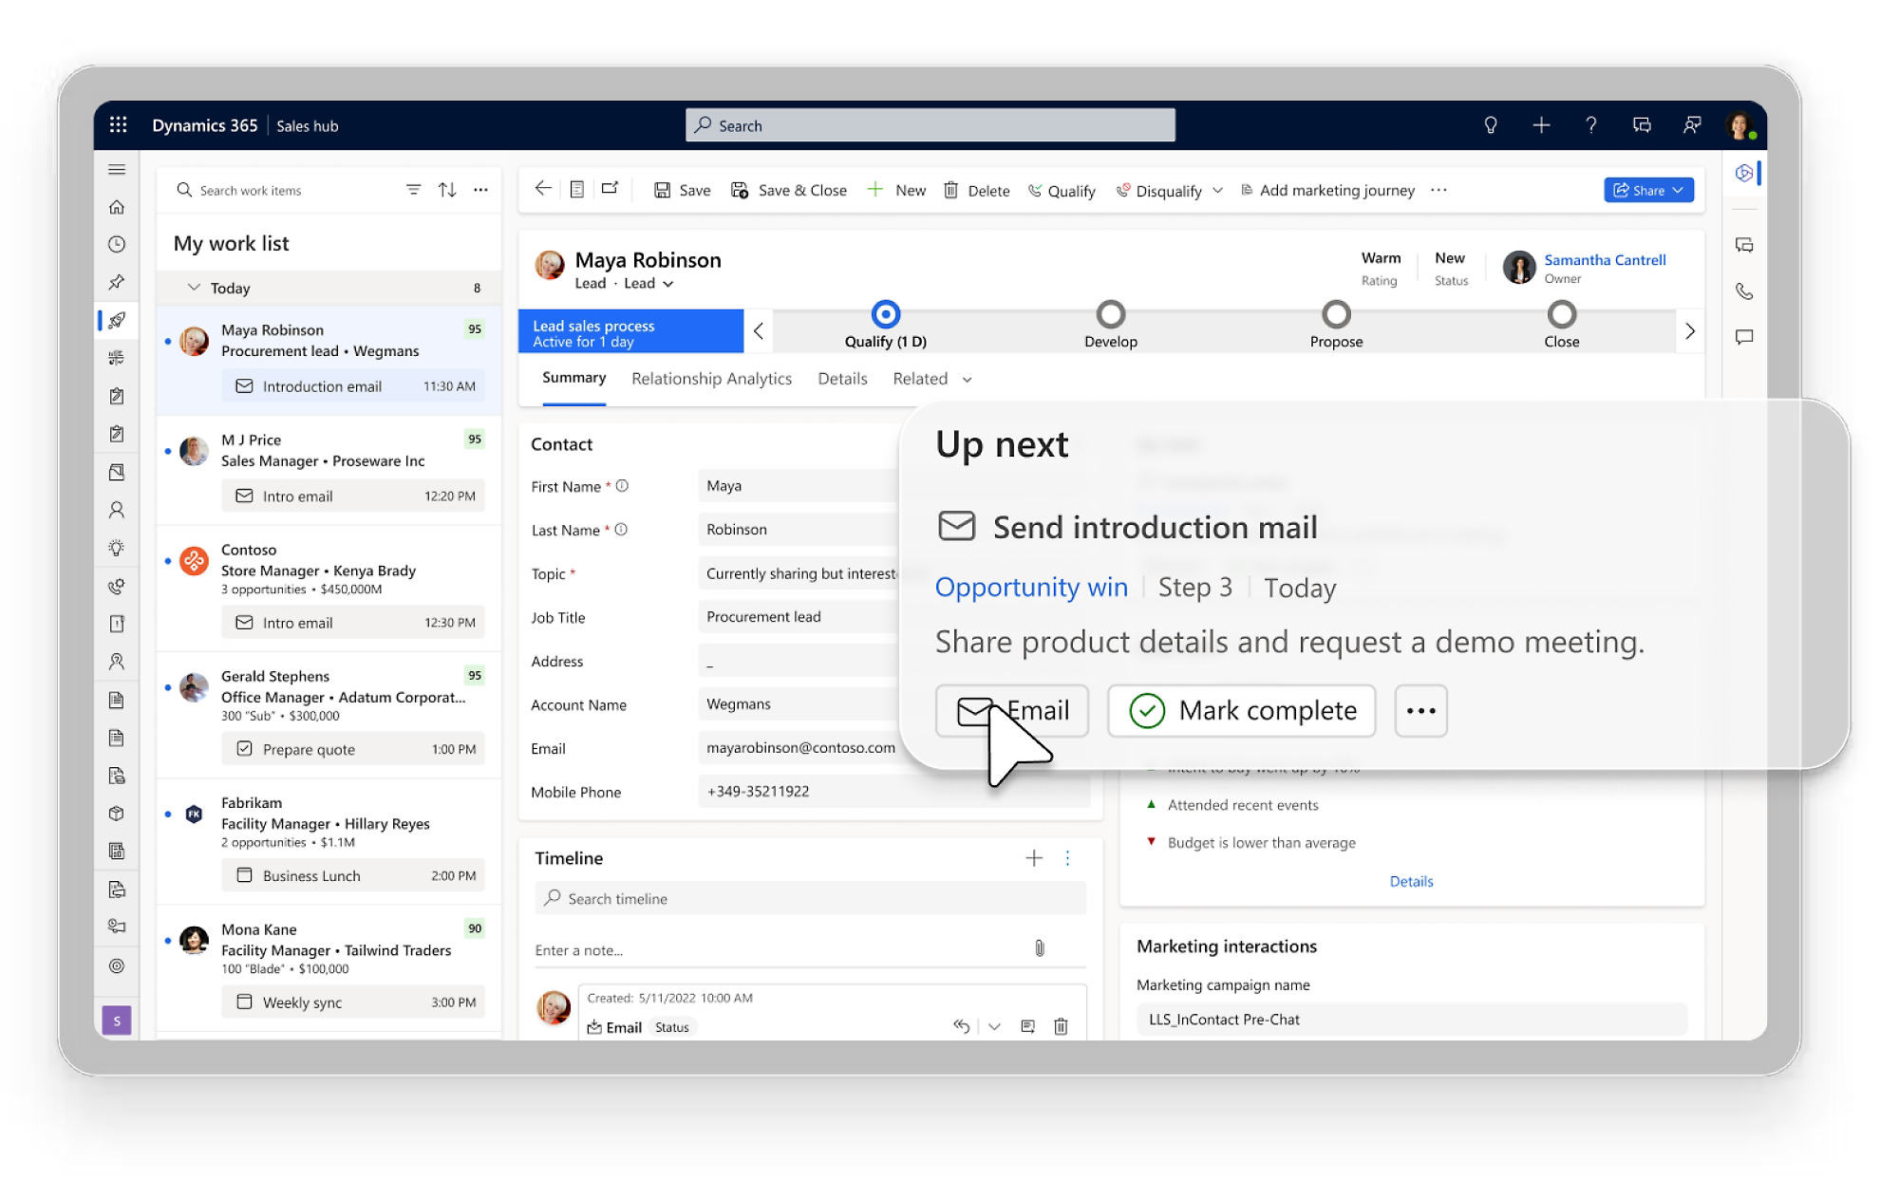Expand the Lead form selector chevron
The width and height of the screenshot is (1899, 1199).
(x=668, y=284)
